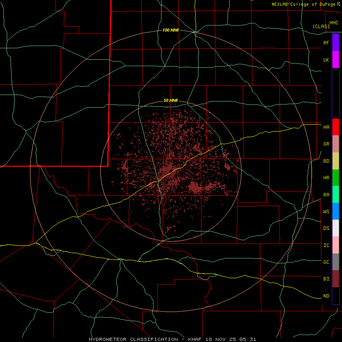This screenshot has height=342, width=342.
Task: Click the BD legend label
Action: [326, 161]
